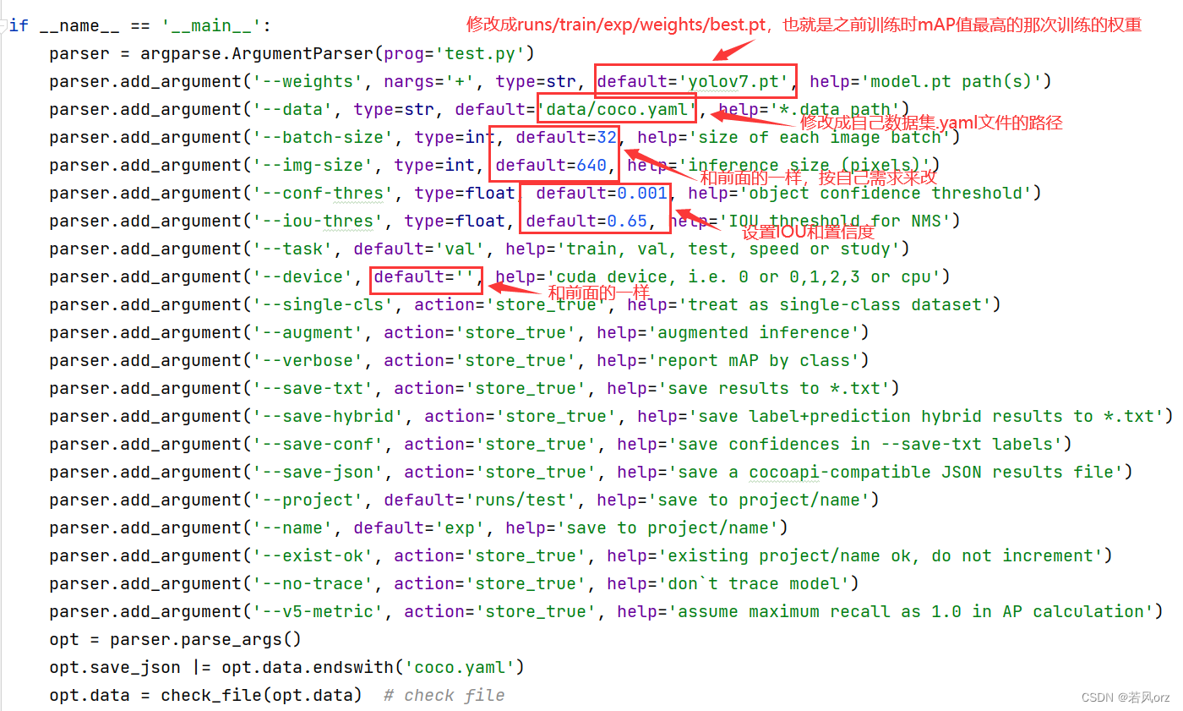The height and width of the screenshot is (711, 1183).
Task: Click the conf-thres default value 0.001
Action: point(643,193)
